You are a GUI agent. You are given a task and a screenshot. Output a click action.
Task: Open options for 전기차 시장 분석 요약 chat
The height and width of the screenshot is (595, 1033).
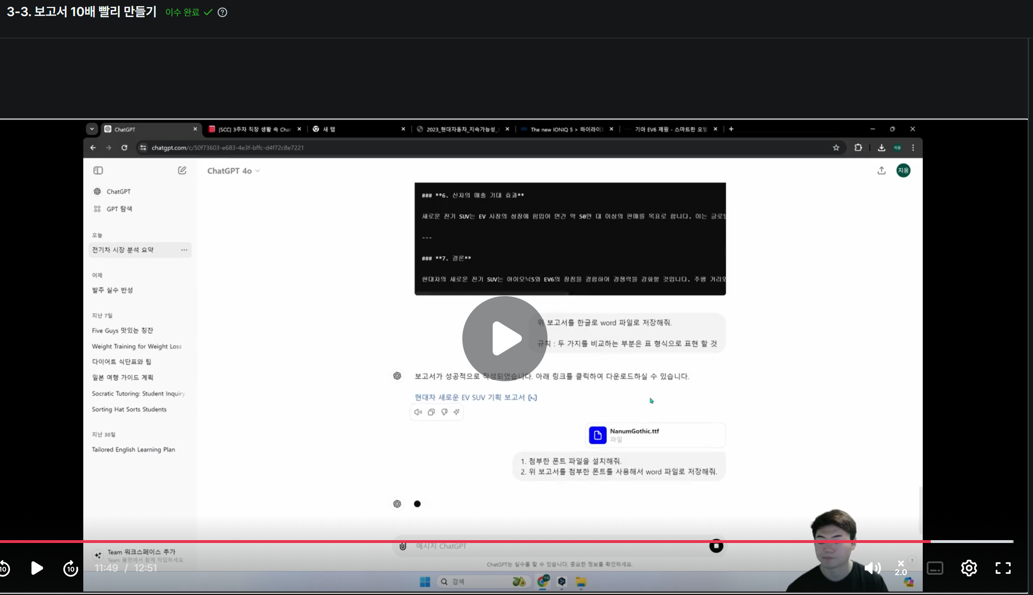coord(184,250)
